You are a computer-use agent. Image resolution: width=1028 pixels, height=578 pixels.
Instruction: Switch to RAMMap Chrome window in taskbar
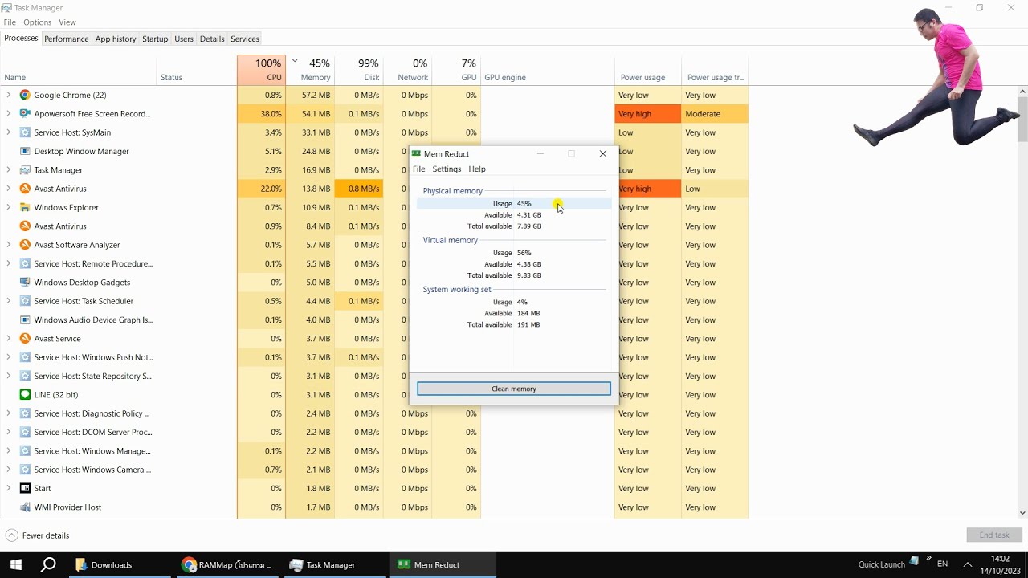tap(228, 564)
